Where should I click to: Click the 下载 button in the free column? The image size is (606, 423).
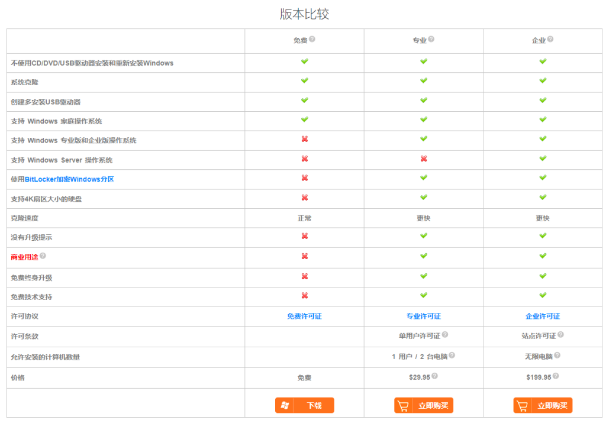pos(304,405)
